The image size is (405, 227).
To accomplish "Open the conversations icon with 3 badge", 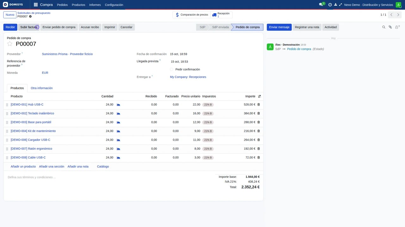I will point(321,4).
